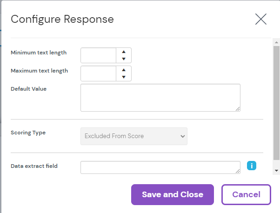Decrease Minimum text length with down arrow

pos(124,59)
